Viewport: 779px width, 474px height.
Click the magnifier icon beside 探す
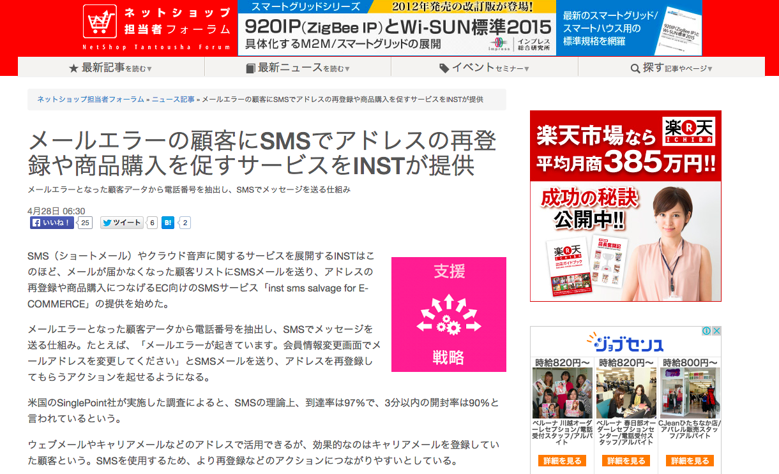[x=635, y=68]
